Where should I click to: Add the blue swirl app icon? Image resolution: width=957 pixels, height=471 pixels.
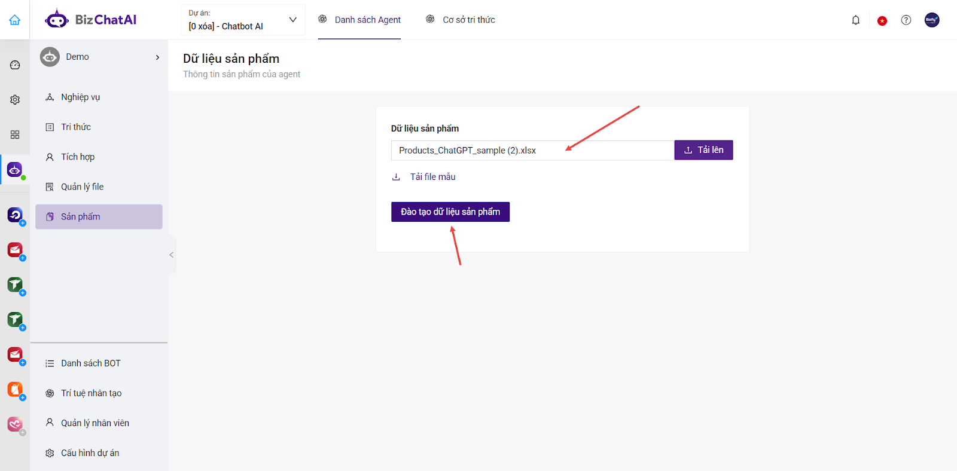point(15,215)
